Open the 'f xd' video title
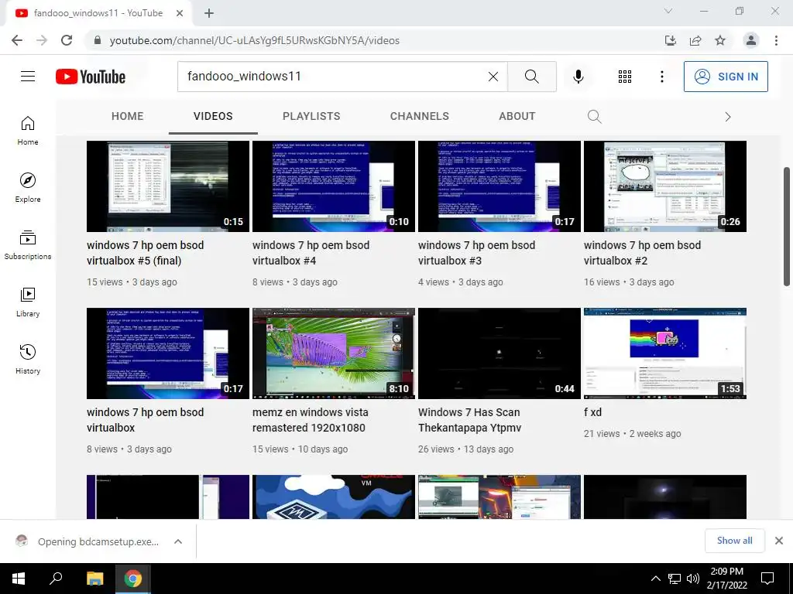 point(592,412)
